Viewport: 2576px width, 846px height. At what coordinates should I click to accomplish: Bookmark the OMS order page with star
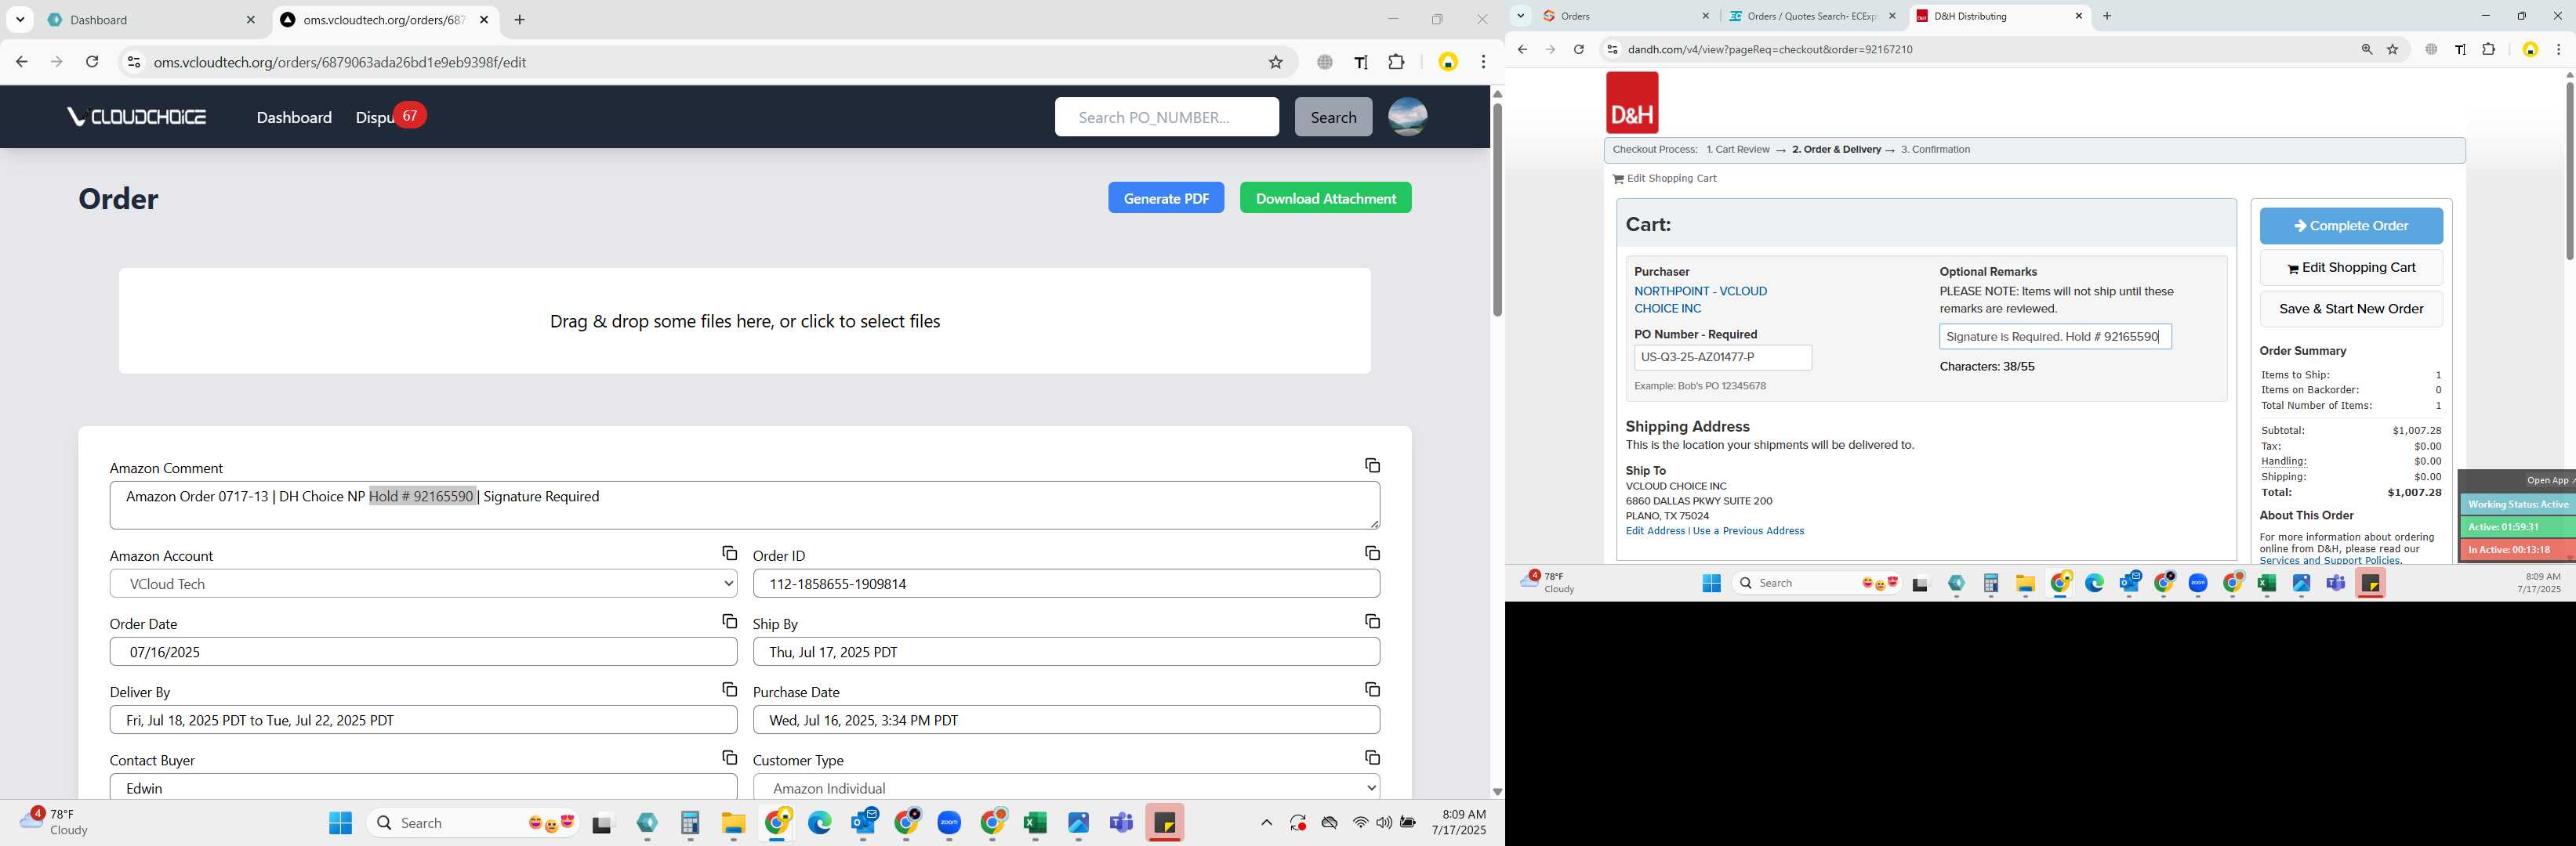(x=1275, y=62)
